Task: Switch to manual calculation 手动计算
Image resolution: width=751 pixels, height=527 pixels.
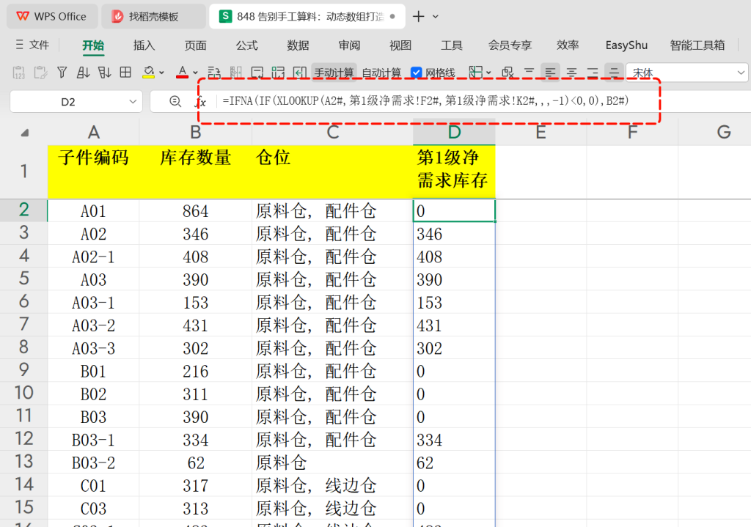Action: click(x=334, y=73)
